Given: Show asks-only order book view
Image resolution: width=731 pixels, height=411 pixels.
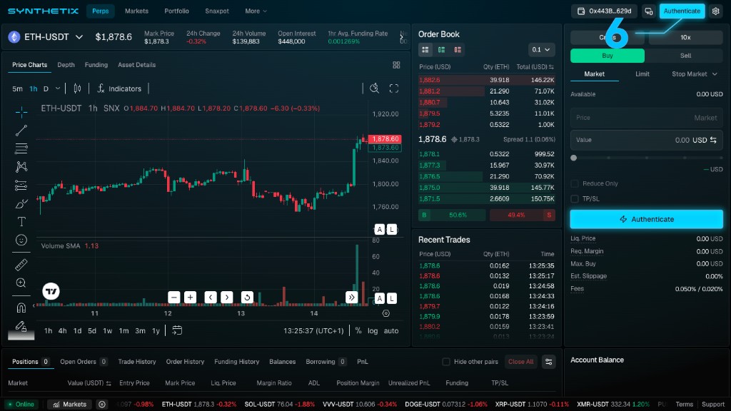Looking at the screenshot, I should pyautogui.click(x=458, y=50).
